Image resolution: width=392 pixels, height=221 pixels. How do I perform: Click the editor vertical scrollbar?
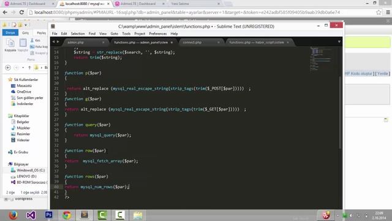[340, 113]
